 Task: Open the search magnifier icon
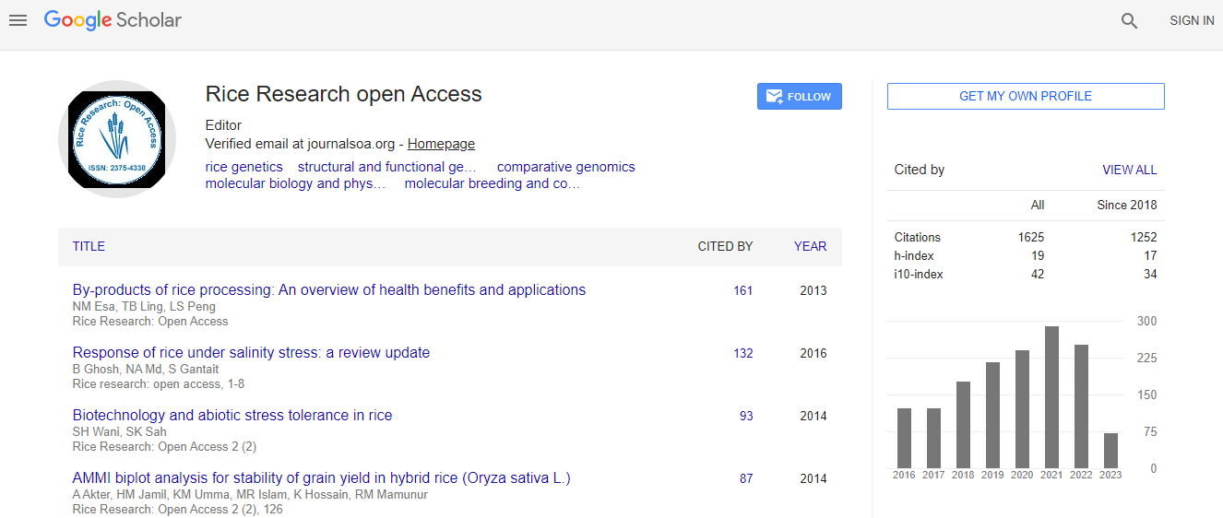(x=1129, y=20)
